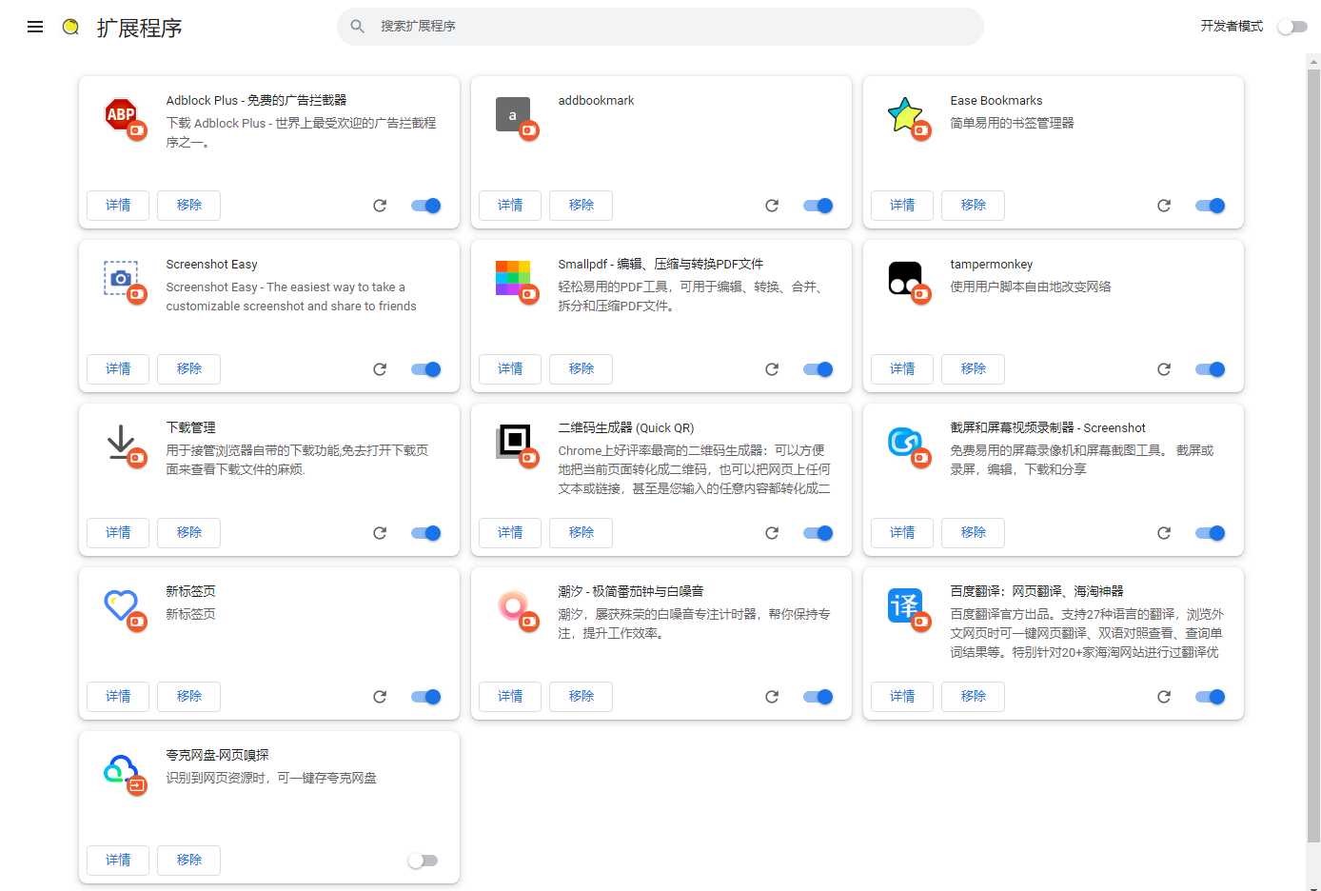
Task: Reload the Screenshot Easy extension
Action: click(380, 369)
